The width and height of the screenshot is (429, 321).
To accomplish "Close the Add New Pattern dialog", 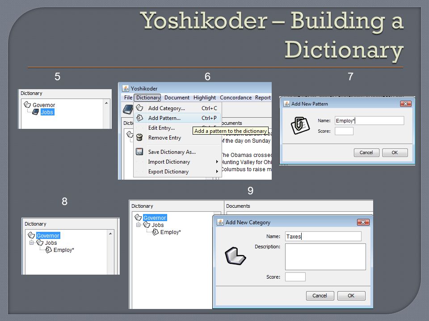I will (x=406, y=104).
